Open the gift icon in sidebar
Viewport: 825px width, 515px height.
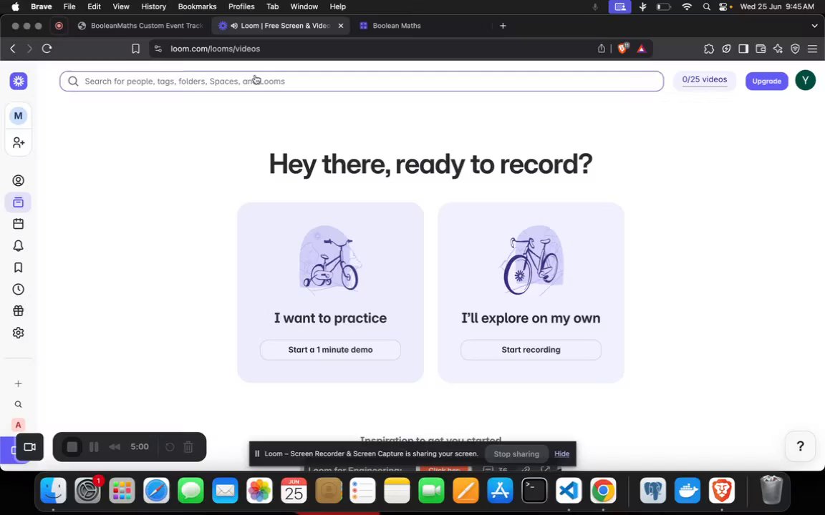19,311
